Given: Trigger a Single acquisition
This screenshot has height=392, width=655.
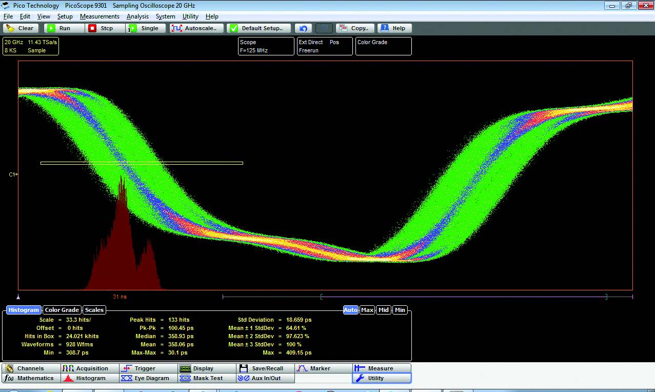Looking at the screenshot, I should [x=146, y=28].
